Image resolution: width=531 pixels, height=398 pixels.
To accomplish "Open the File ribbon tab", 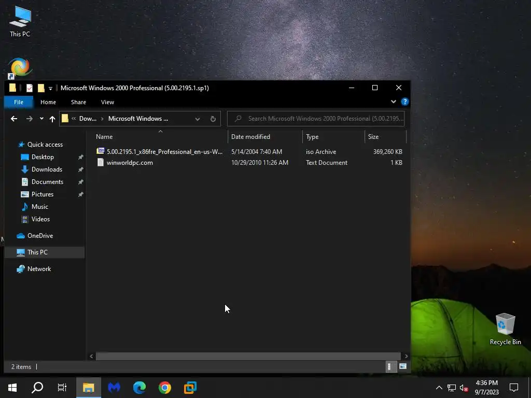I will click(19, 102).
